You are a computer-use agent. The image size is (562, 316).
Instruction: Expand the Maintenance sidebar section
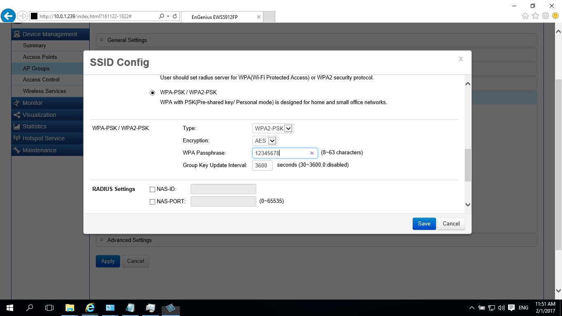click(50, 150)
